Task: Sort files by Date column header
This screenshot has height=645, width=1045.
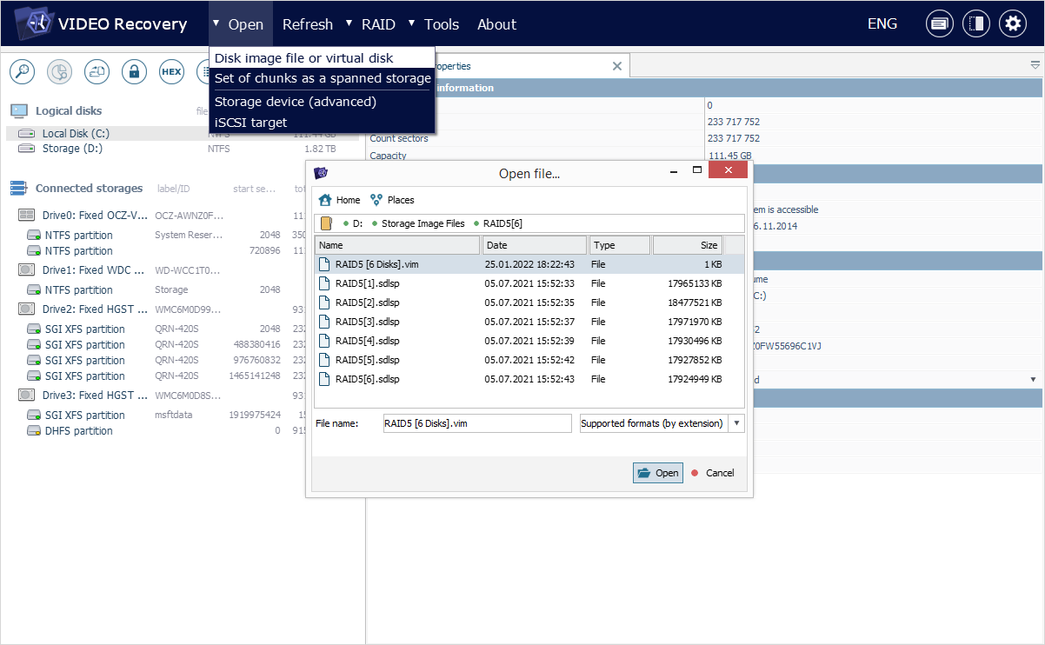Action: (x=535, y=245)
